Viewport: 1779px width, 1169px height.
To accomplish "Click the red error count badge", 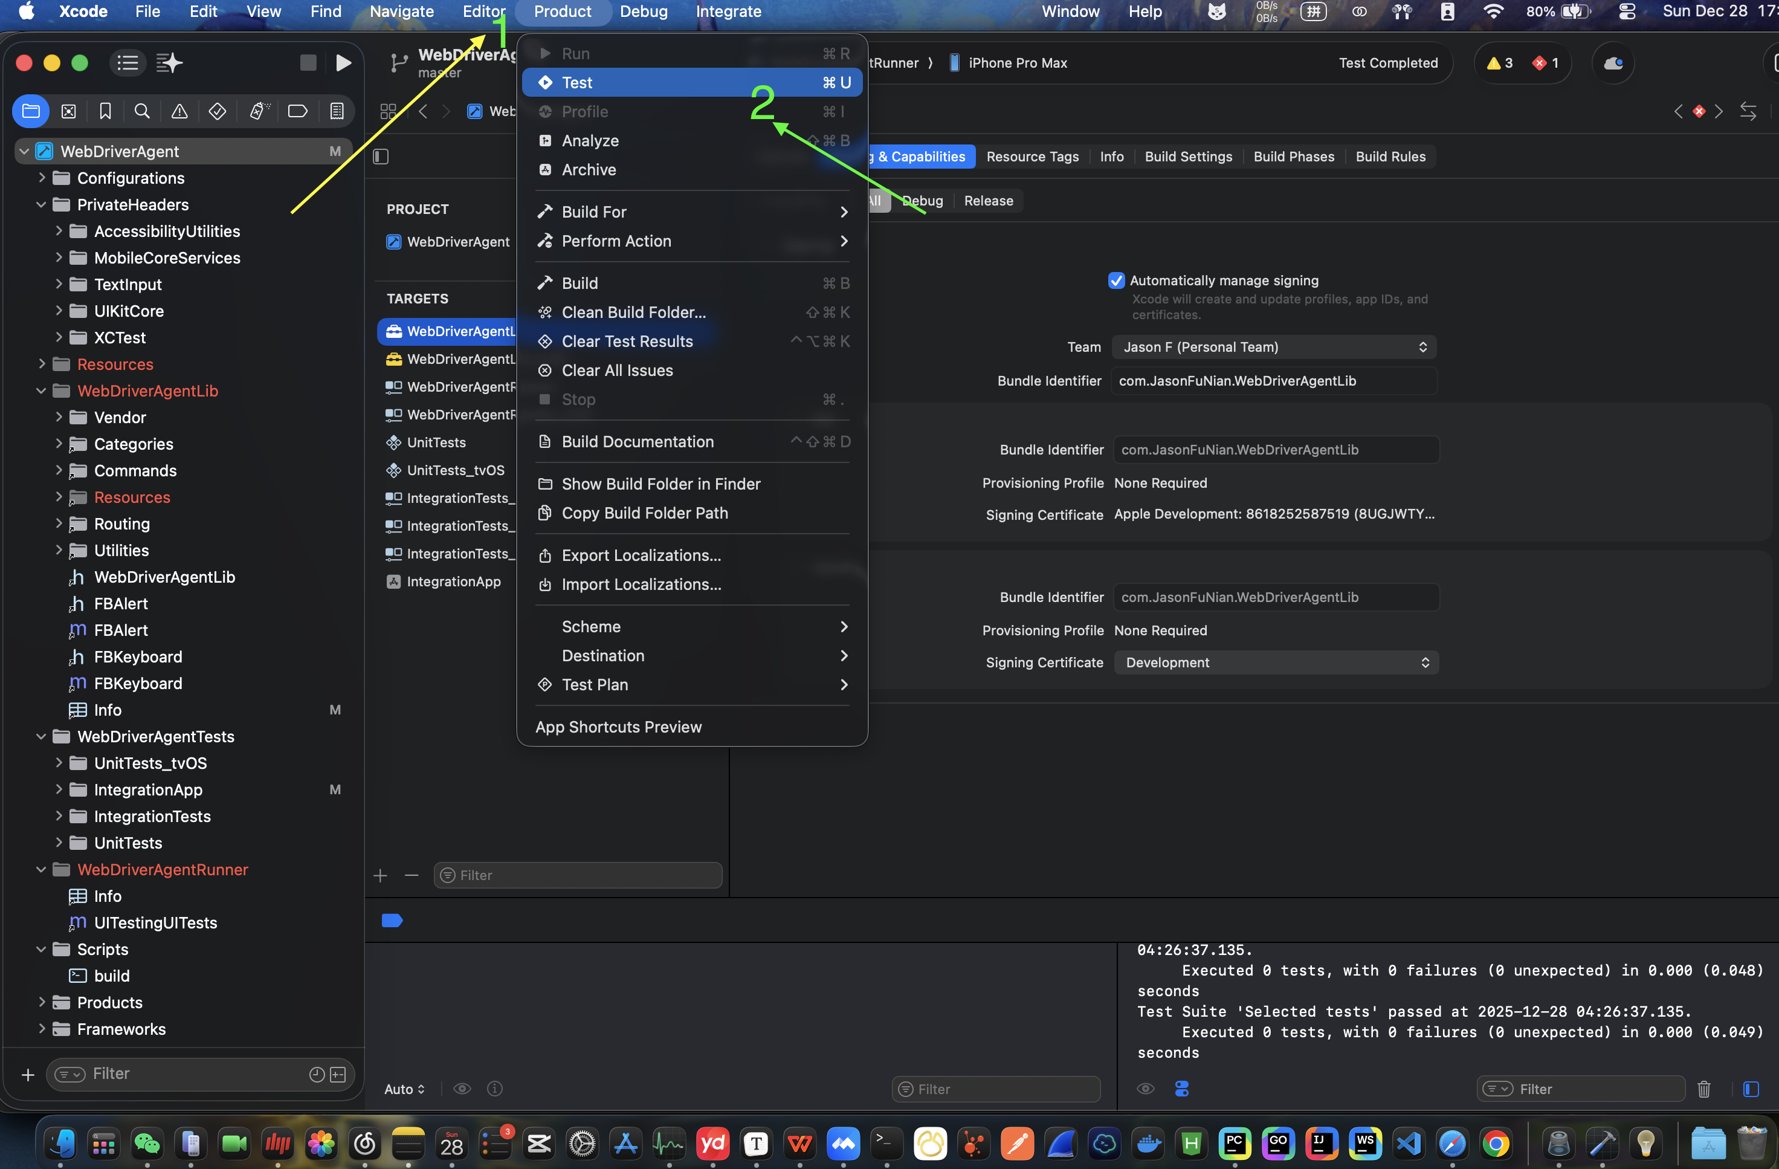I will [1546, 63].
